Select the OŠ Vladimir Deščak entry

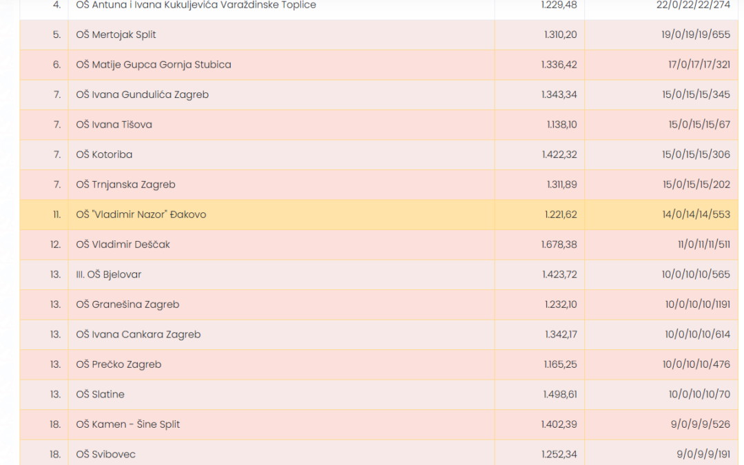tap(123, 245)
